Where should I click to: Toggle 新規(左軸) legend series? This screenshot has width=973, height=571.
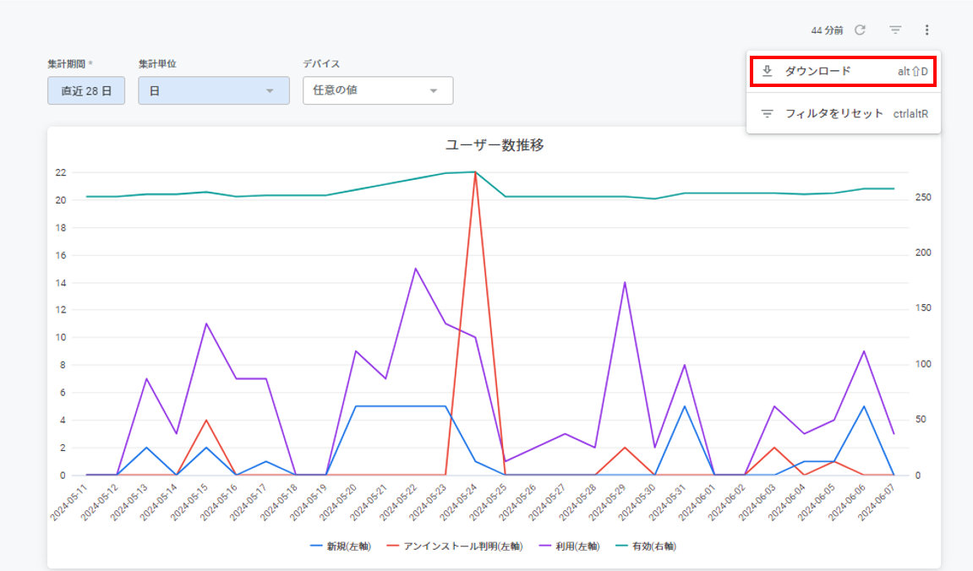pyautogui.click(x=341, y=547)
